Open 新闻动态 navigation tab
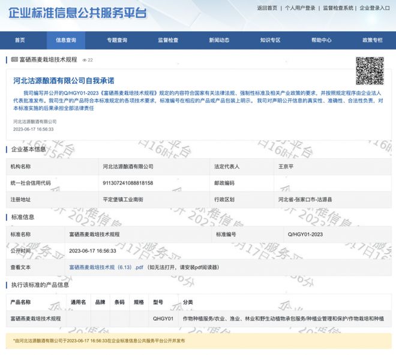 coord(219,40)
